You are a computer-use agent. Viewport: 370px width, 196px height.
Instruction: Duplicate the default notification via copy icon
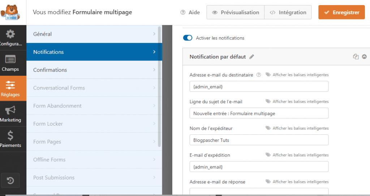click(x=356, y=57)
